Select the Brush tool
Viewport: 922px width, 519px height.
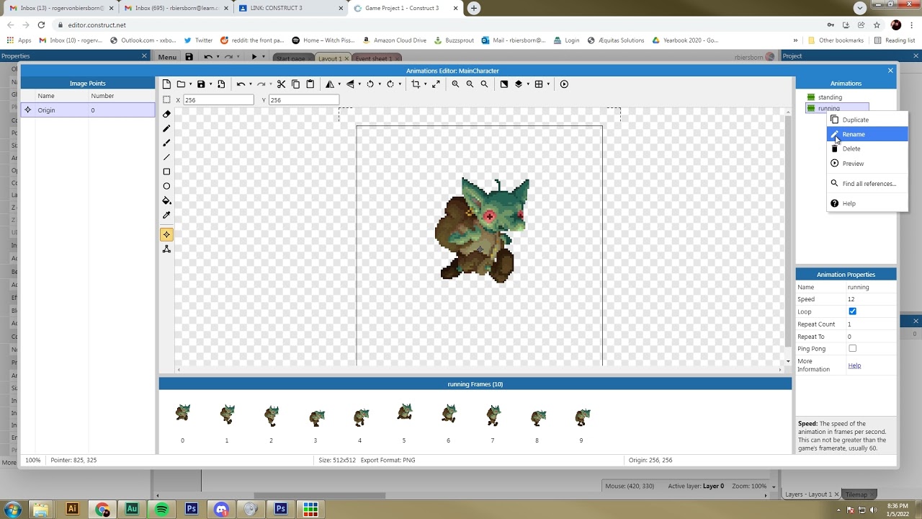click(x=166, y=143)
